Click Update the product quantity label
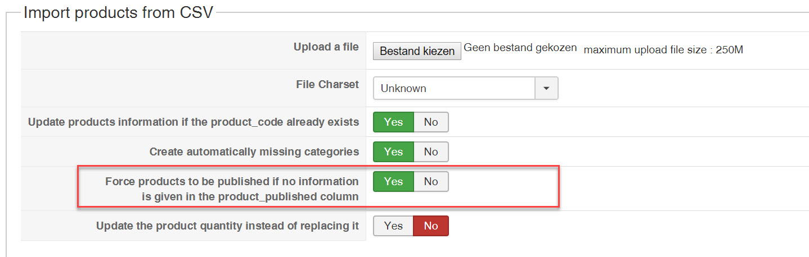 [x=227, y=226]
